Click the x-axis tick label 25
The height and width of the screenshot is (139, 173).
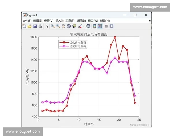[x=139, y=120]
